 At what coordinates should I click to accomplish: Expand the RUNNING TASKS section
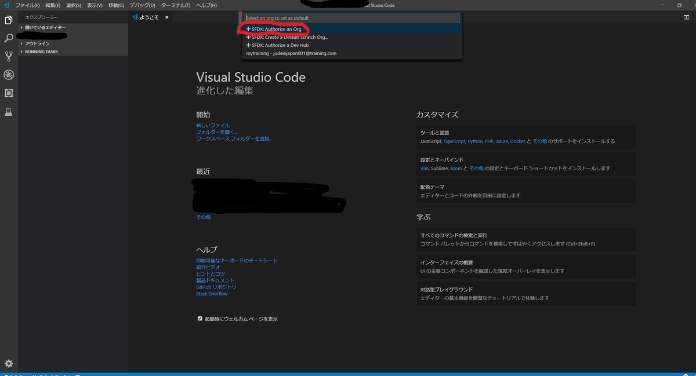[x=74, y=52]
